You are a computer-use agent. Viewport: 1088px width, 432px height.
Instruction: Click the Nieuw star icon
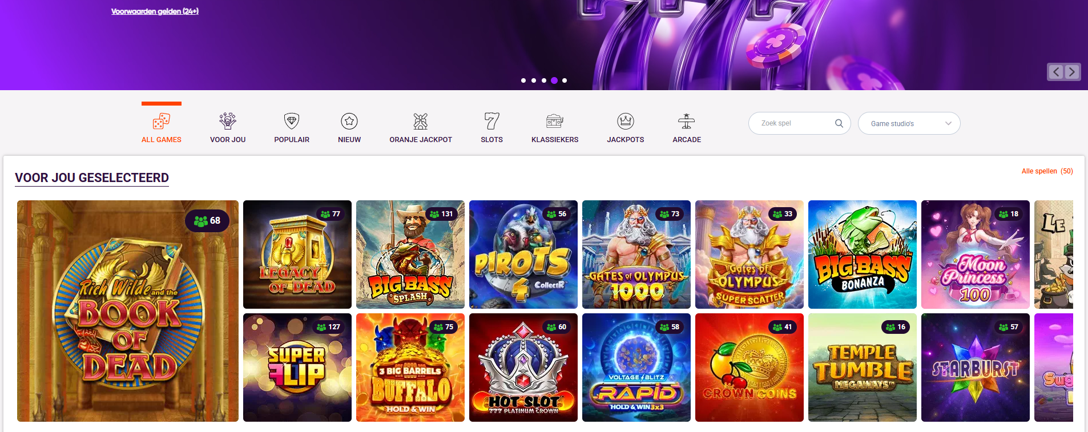349,121
